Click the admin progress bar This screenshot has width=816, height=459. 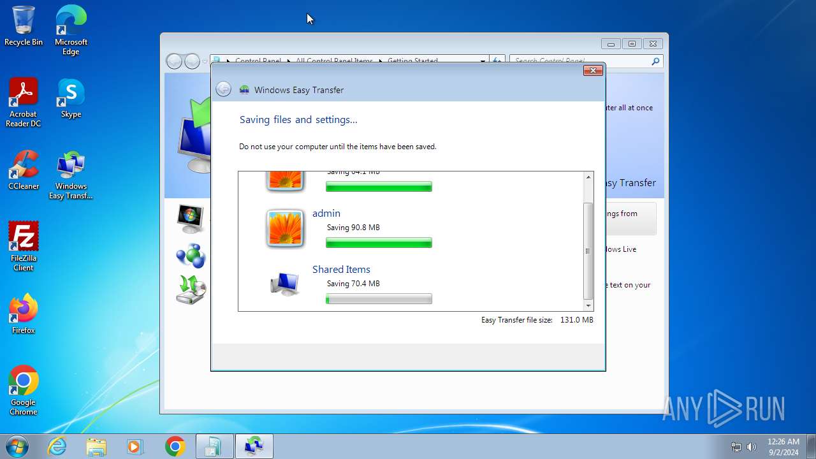(x=379, y=243)
